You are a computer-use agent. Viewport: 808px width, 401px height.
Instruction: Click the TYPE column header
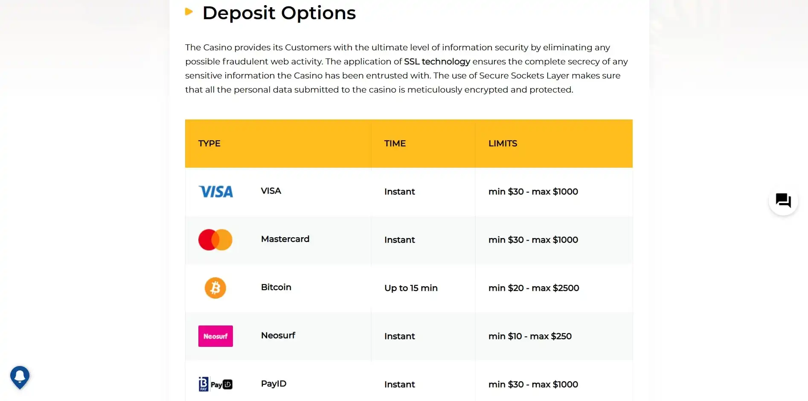(209, 144)
